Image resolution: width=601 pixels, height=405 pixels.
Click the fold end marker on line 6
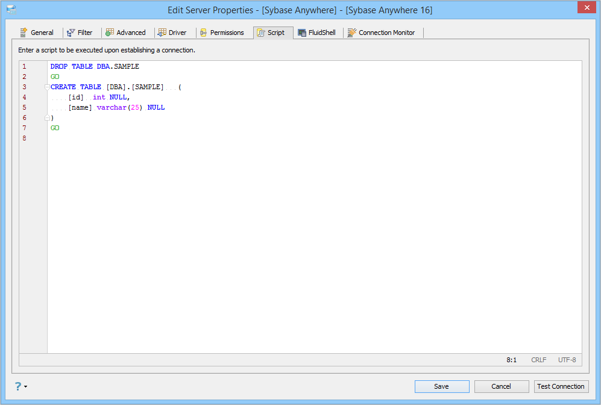(47, 118)
